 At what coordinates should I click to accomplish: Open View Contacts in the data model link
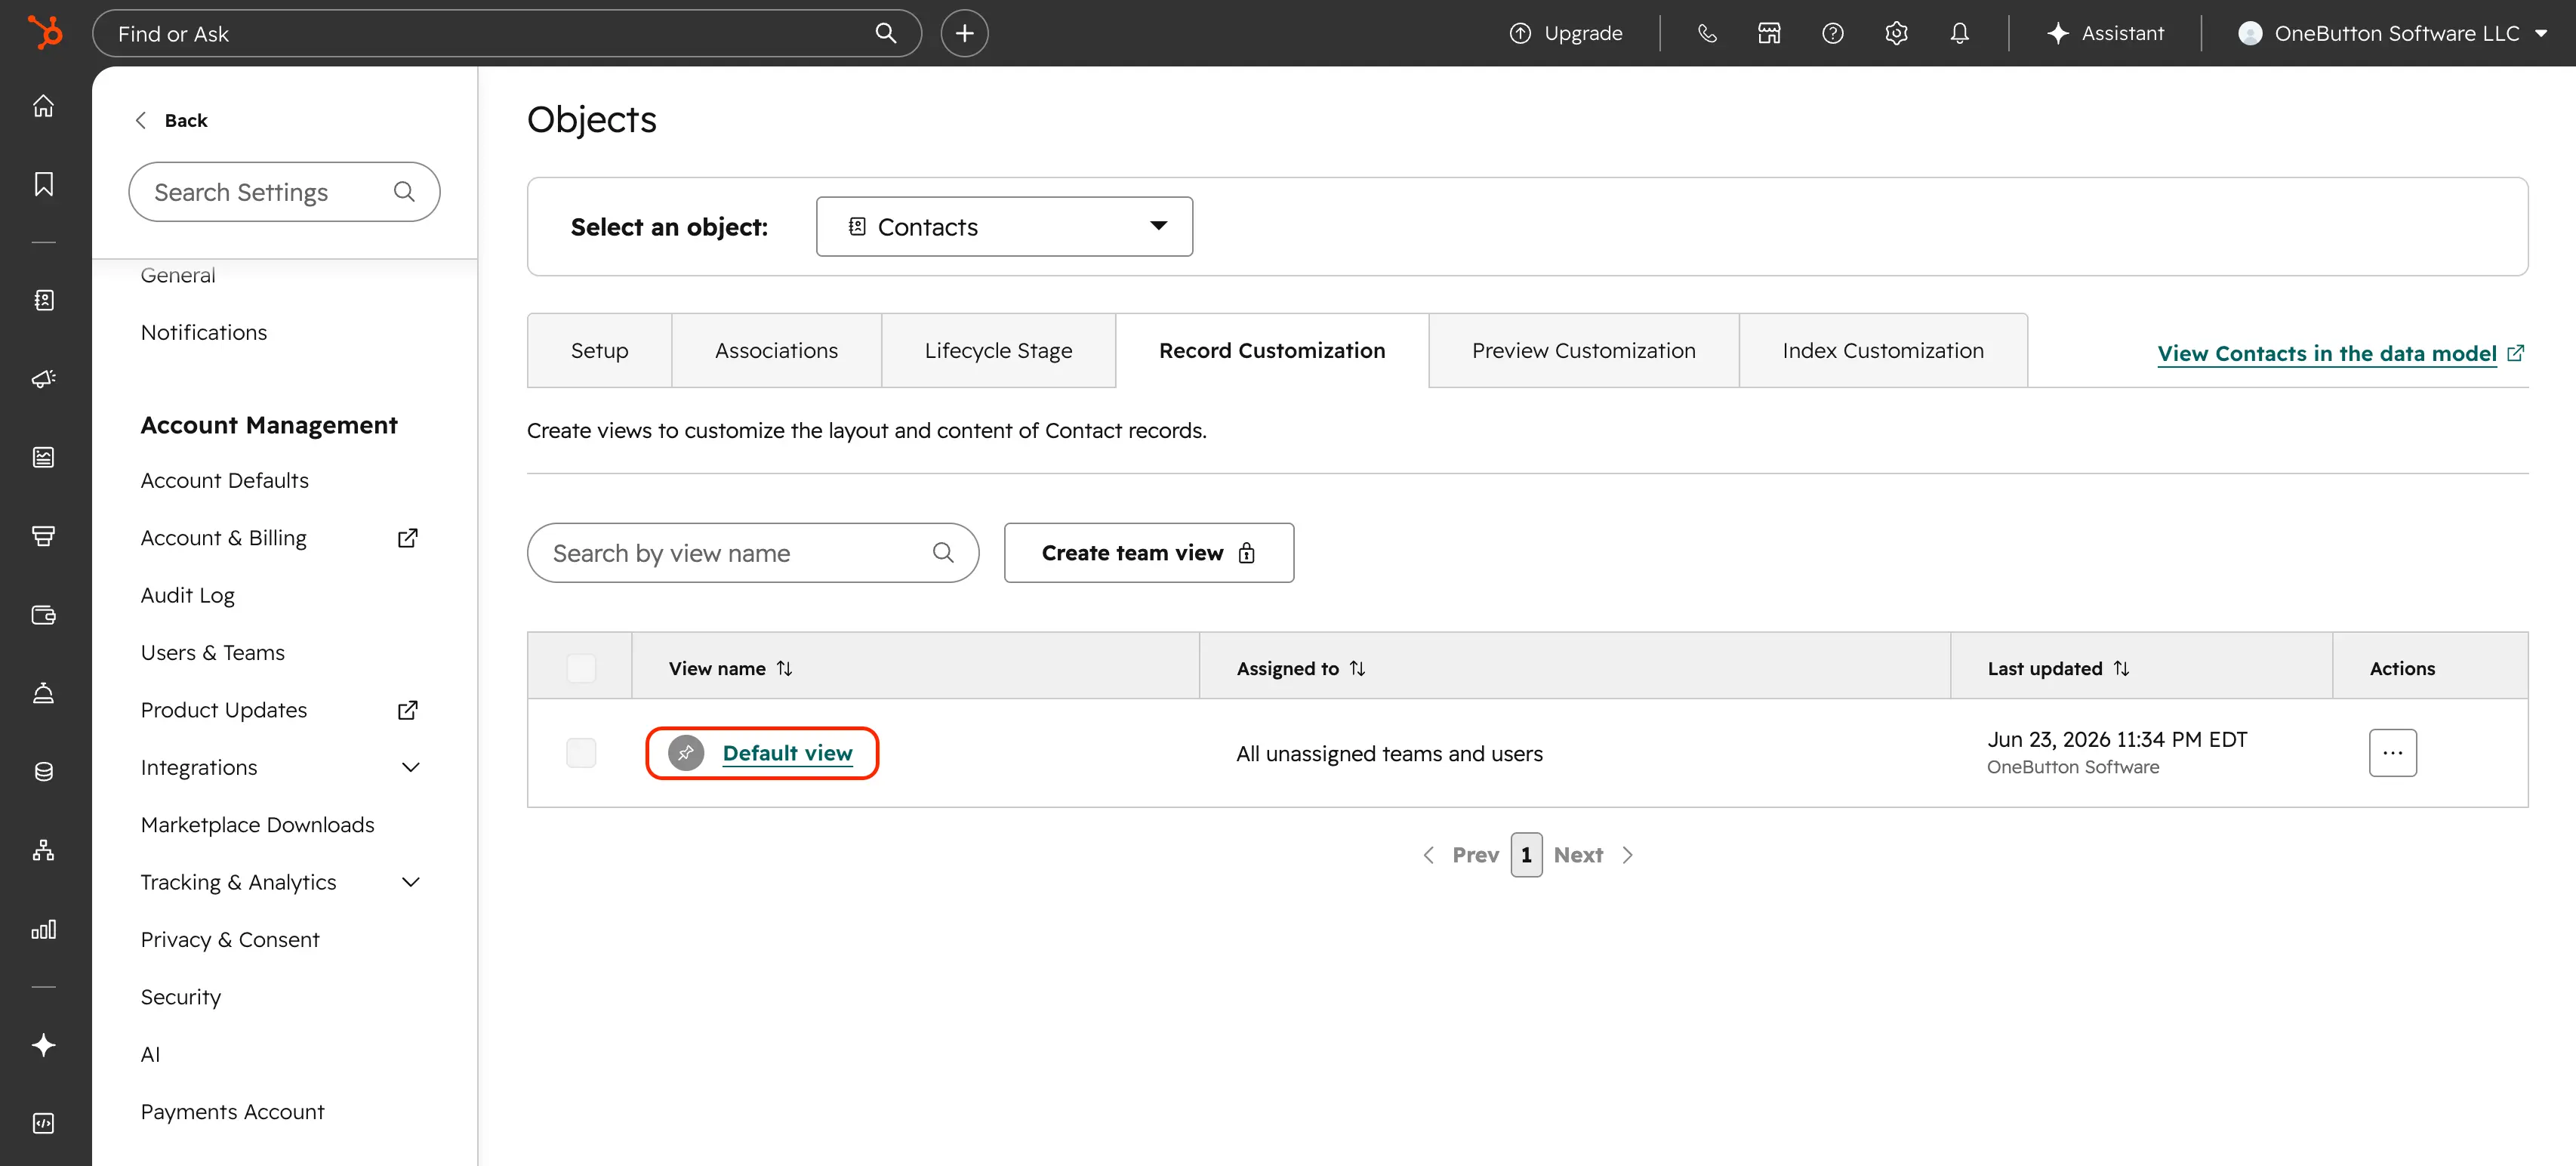tap(2340, 353)
